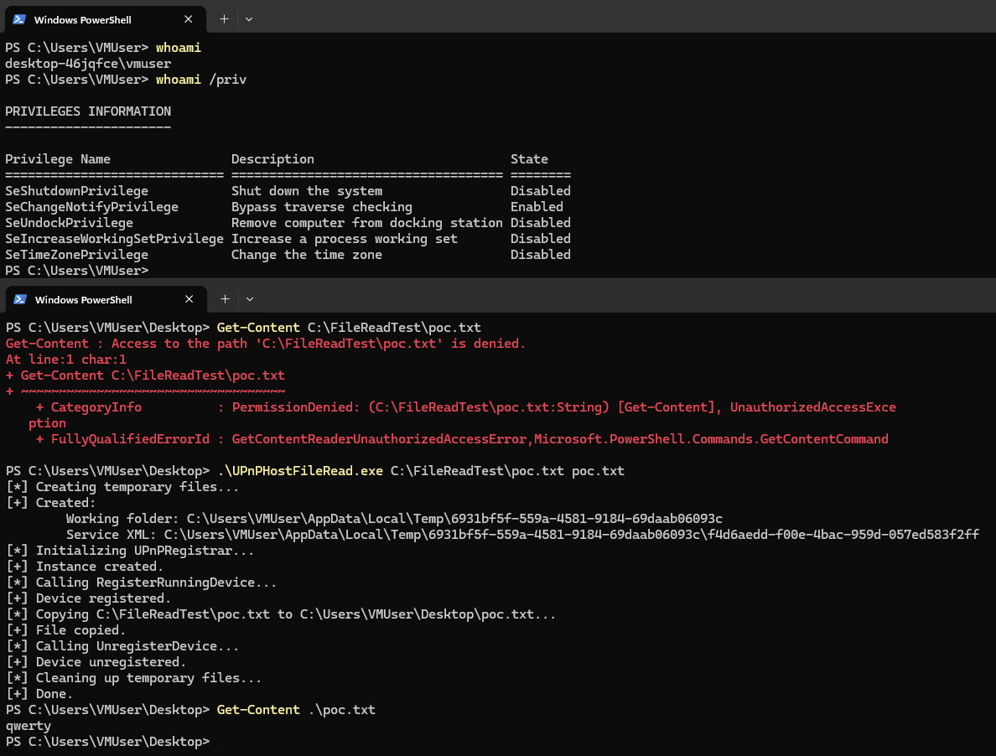Click the 'Done.' output line
The width and height of the screenshot is (996, 756).
tap(39, 694)
